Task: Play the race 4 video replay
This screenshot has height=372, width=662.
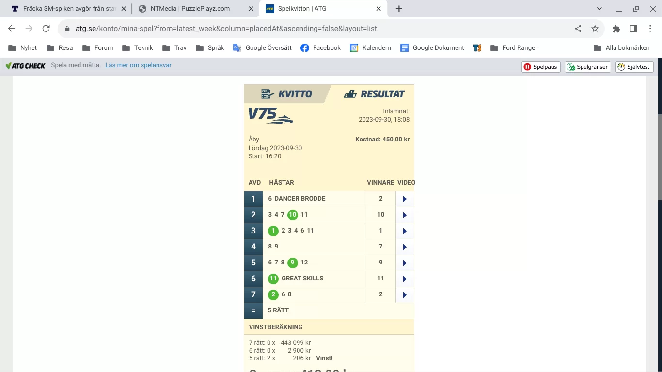Action: tap(405, 247)
